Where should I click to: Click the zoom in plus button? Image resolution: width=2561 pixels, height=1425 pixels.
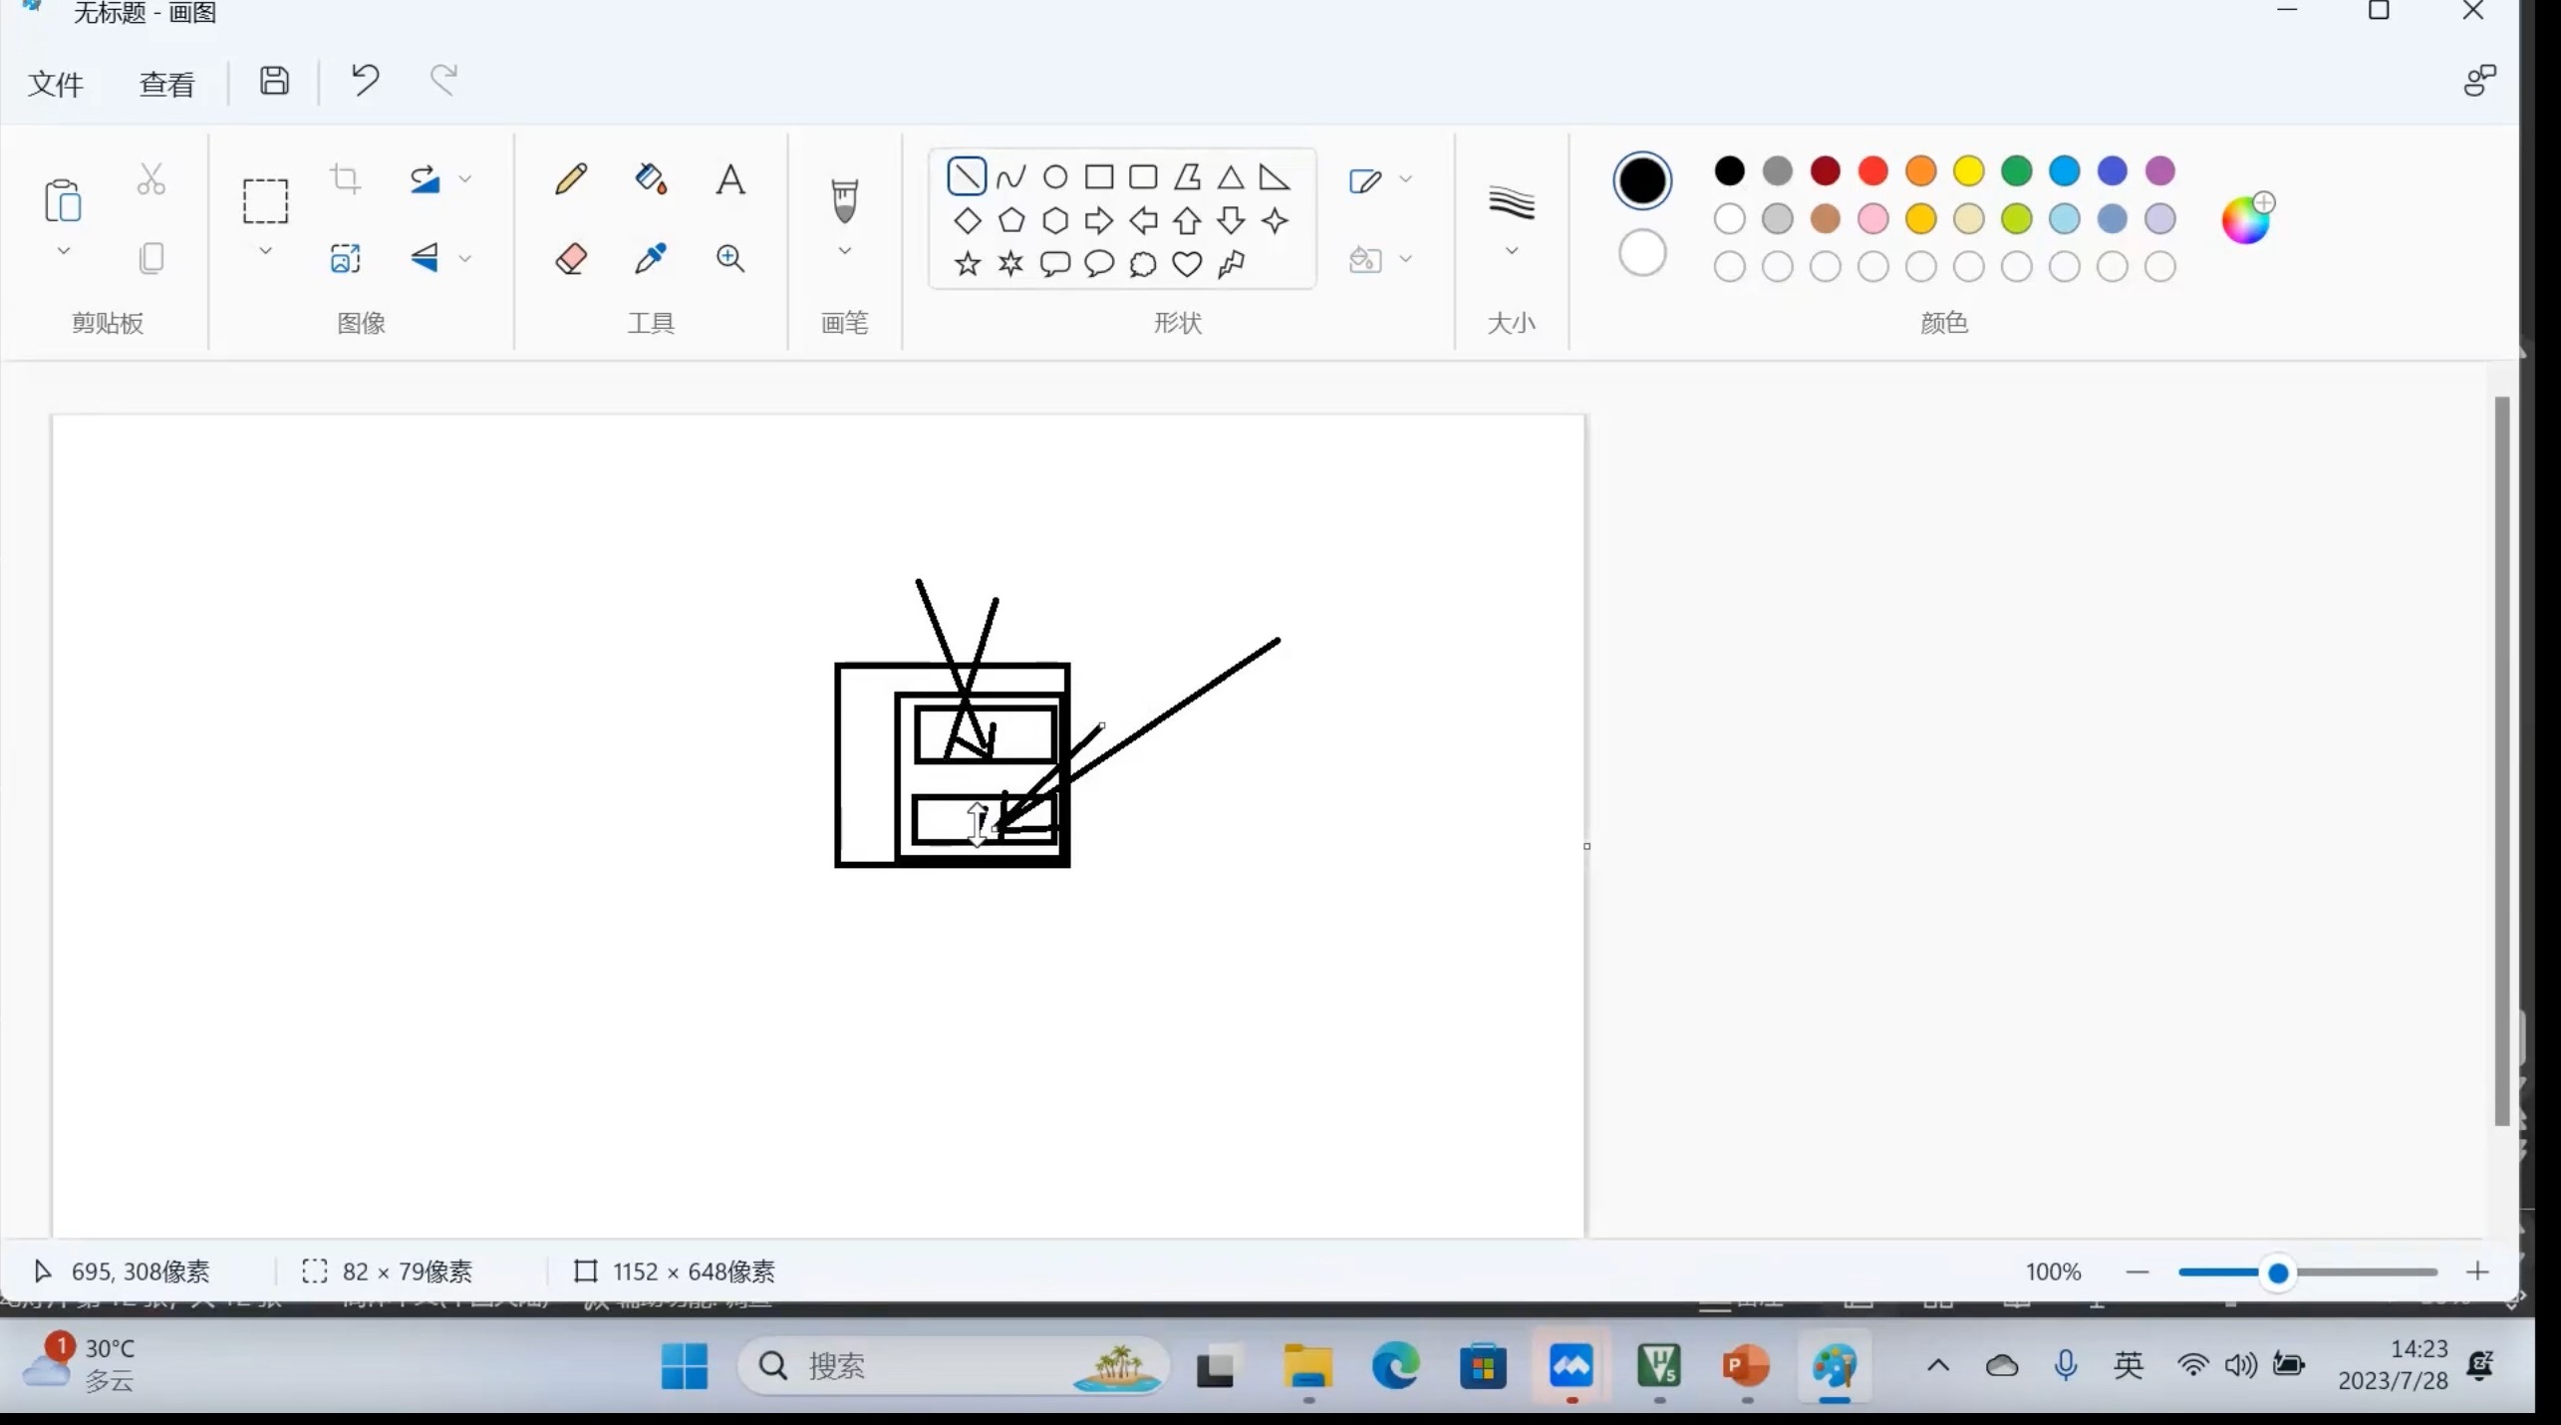point(2478,1272)
